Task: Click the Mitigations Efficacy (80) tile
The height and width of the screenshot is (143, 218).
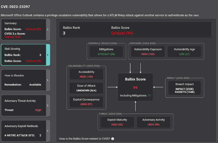Action: coord(106,51)
